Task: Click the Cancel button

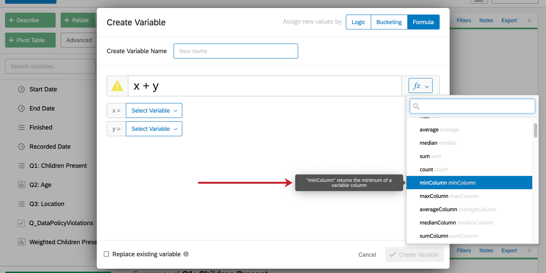Action: click(x=367, y=255)
